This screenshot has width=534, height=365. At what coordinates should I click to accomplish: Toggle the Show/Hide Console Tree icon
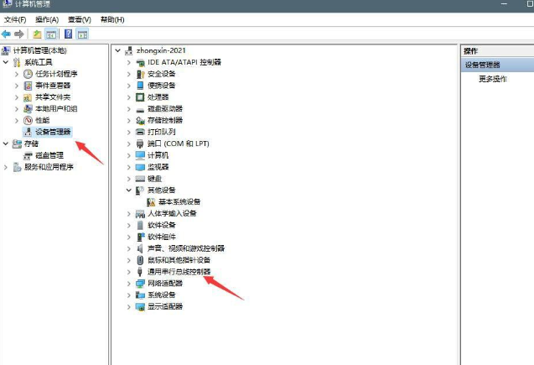click(x=51, y=34)
